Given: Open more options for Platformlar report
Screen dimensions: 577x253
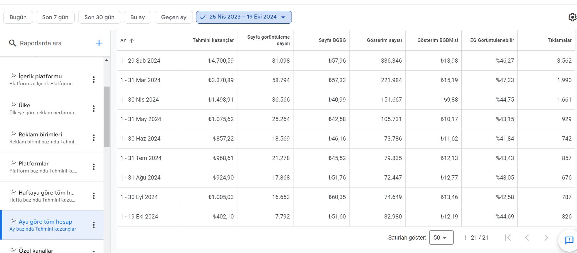Looking at the screenshot, I should click(94, 167).
